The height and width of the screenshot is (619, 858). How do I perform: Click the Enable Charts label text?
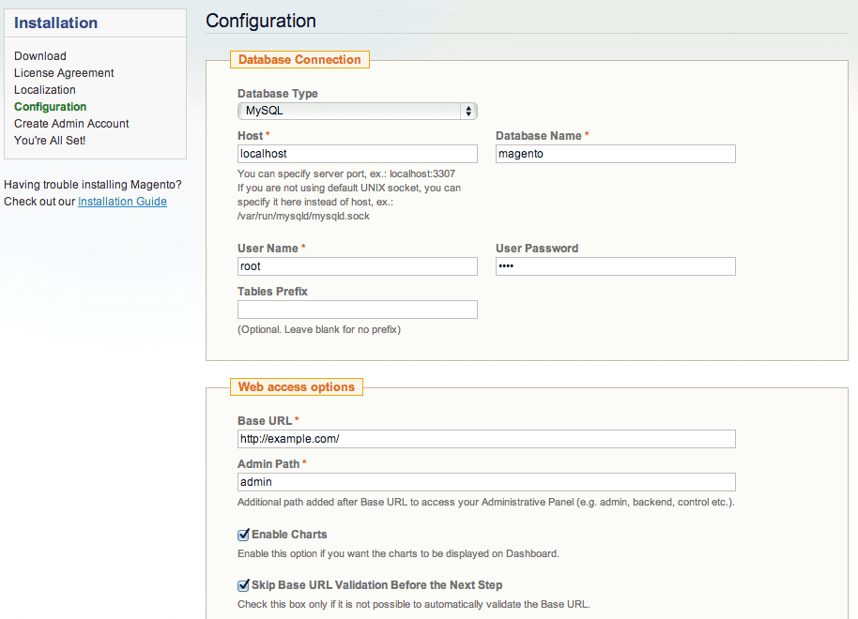point(289,535)
